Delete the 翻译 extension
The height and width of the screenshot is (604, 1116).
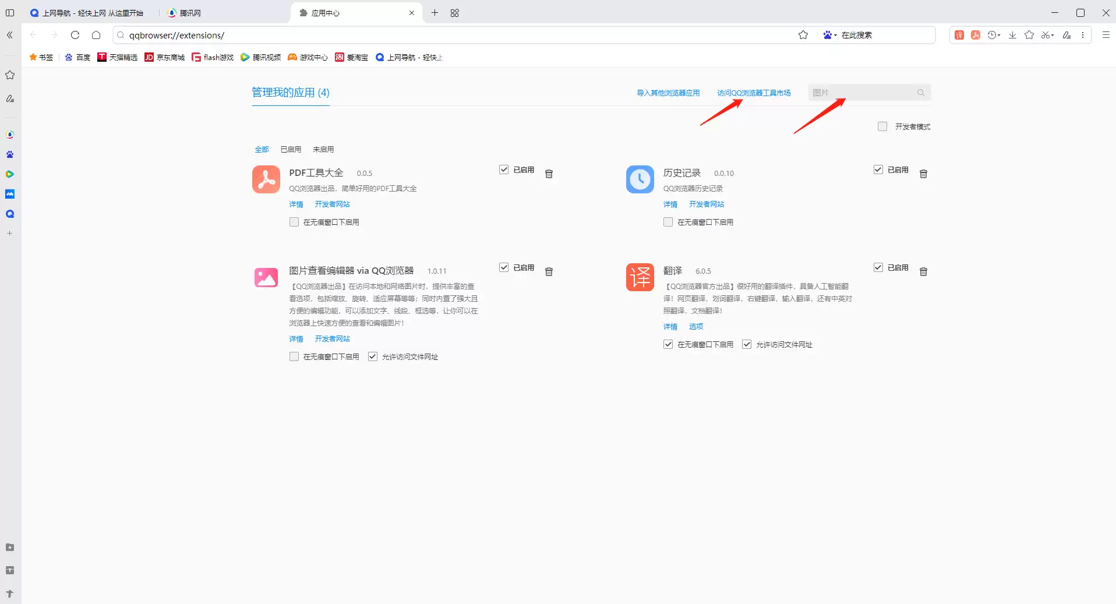coord(923,271)
